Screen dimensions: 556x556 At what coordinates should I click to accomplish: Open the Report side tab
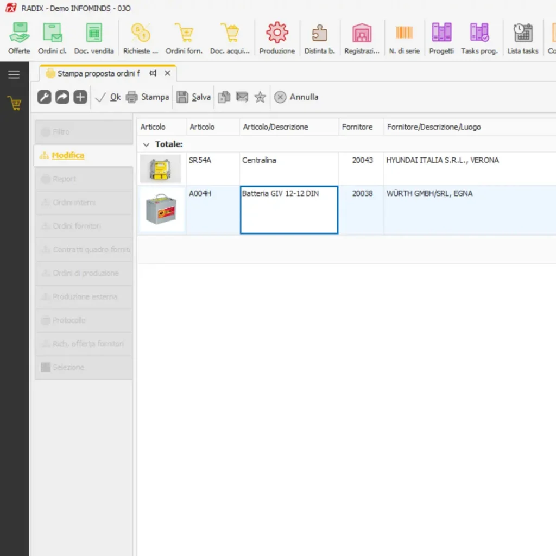84,179
